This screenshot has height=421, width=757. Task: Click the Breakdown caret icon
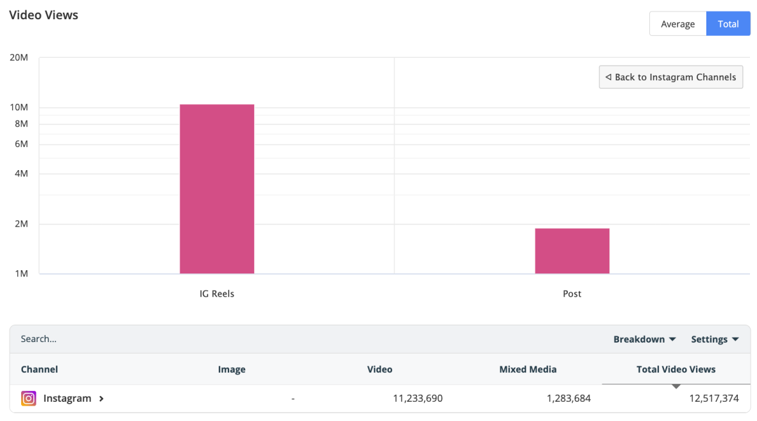pyautogui.click(x=672, y=339)
